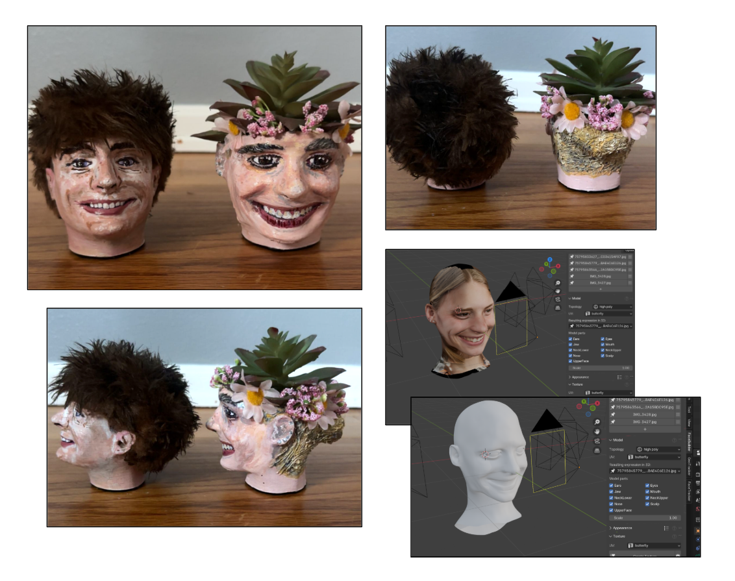
Task: Click the front-view photo of the two clay heads
Action: point(195,158)
